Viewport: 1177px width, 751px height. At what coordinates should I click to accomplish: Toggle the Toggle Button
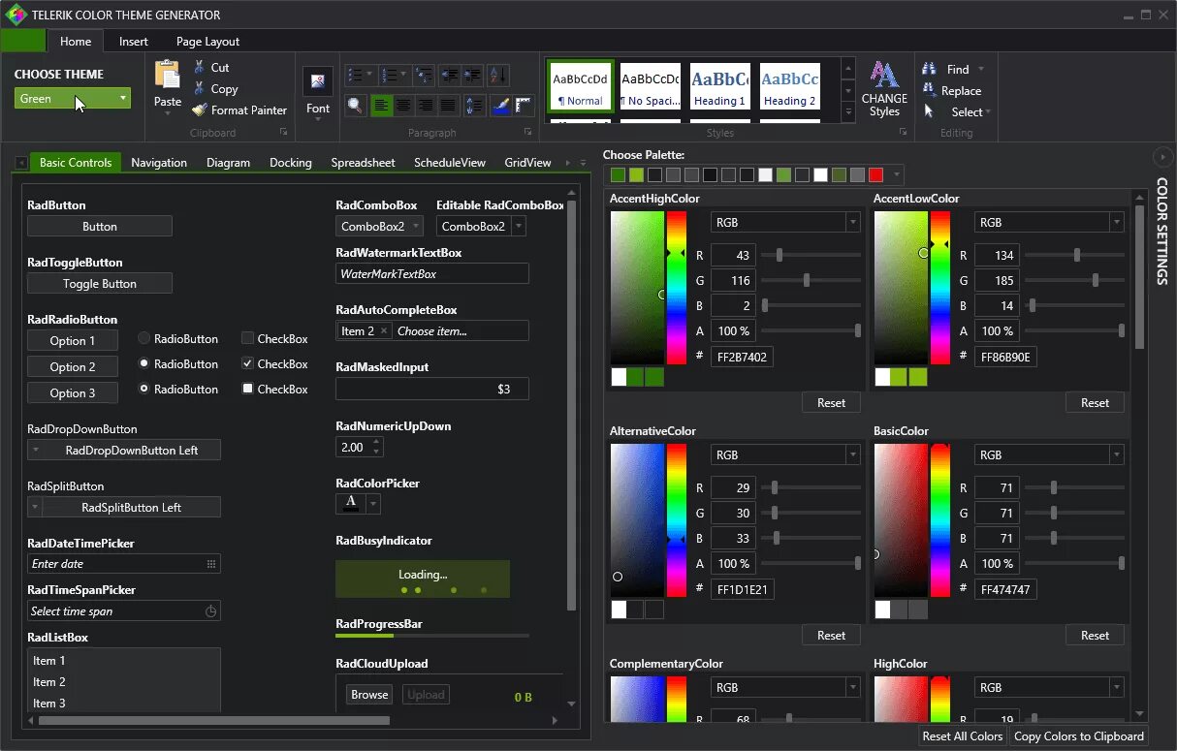coord(100,283)
